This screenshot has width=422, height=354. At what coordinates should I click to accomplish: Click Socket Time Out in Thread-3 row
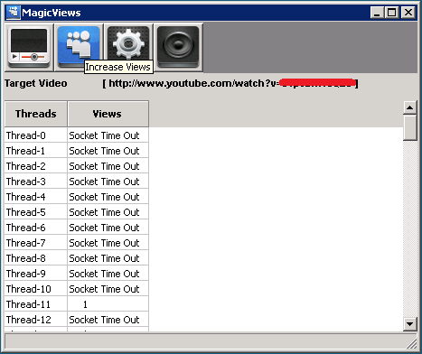(108, 182)
